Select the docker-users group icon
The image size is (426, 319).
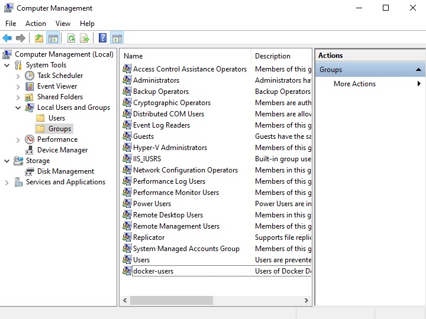127,271
